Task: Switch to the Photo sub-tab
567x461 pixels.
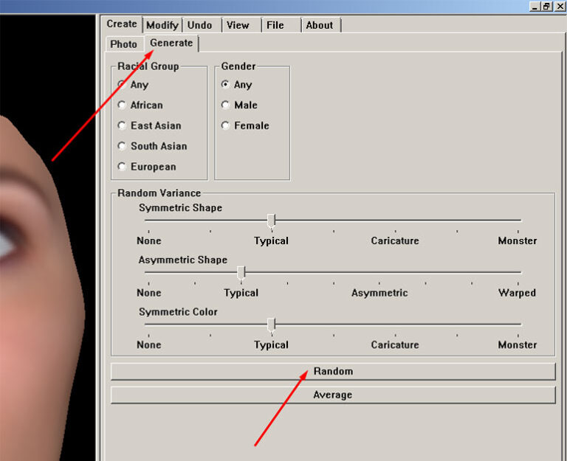Action: coord(124,44)
